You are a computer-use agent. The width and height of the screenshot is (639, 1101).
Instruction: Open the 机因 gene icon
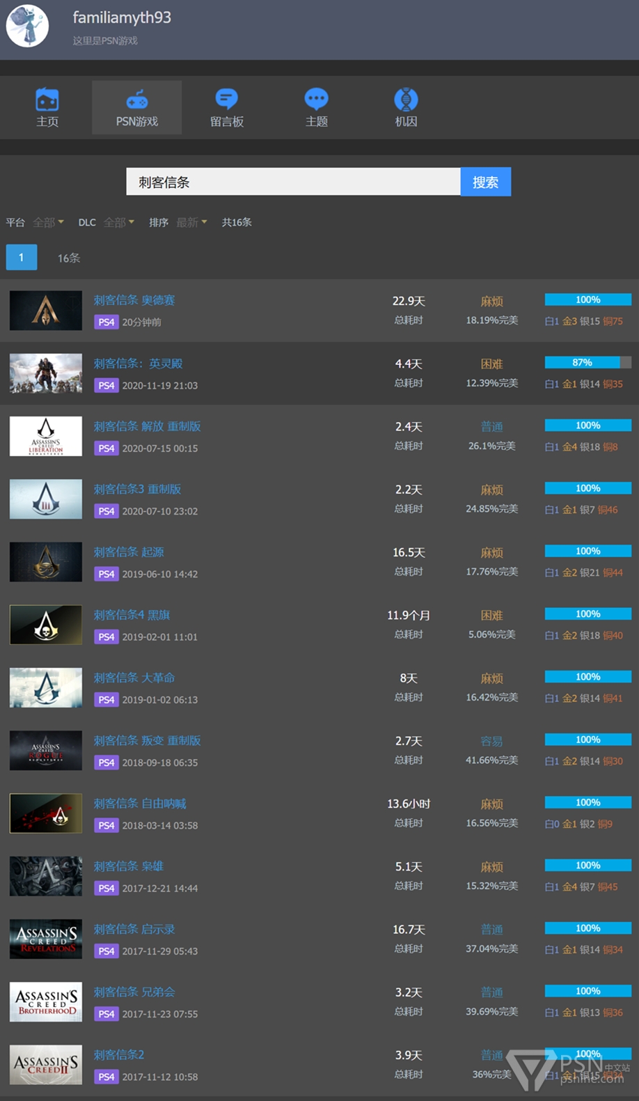(x=406, y=100)
